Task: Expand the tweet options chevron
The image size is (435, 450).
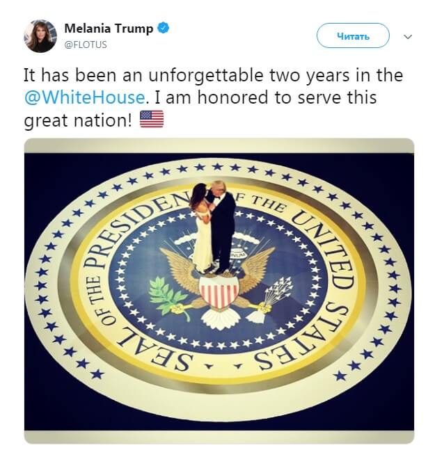Action: click(408, 37)
